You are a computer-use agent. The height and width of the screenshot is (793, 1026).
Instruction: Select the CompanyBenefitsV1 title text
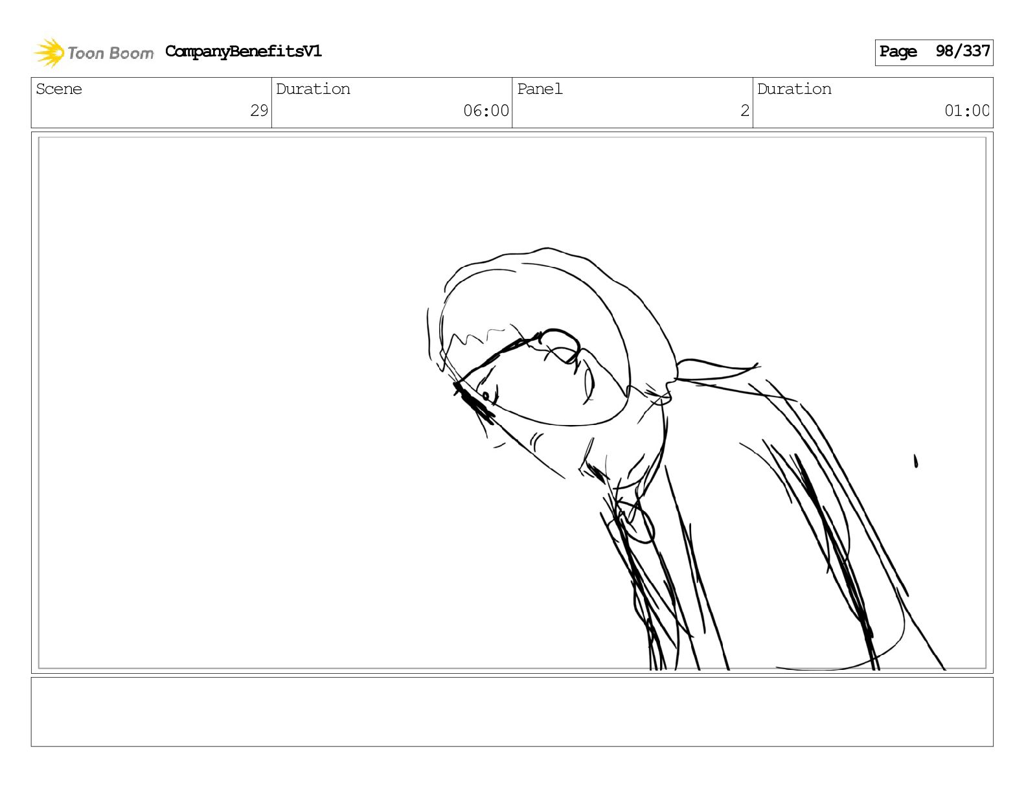(x=243, y=51)
